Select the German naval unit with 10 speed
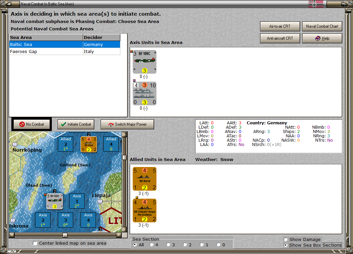353x254 pixels. point(144,93)
